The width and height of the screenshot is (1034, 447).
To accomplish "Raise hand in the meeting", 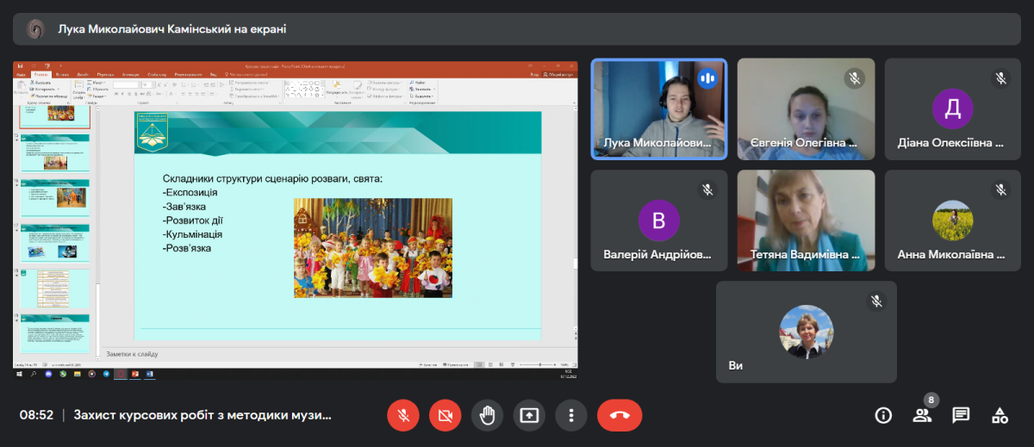I will (x=487, y=415).
